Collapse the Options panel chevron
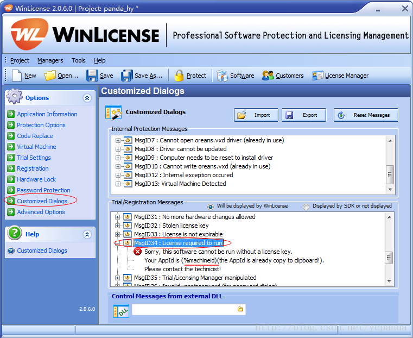Screen dimensions: 413x338 pyautogui.click(x=87, y=98)
